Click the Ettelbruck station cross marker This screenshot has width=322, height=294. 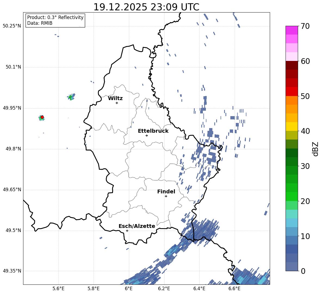(x=147, y=135)
